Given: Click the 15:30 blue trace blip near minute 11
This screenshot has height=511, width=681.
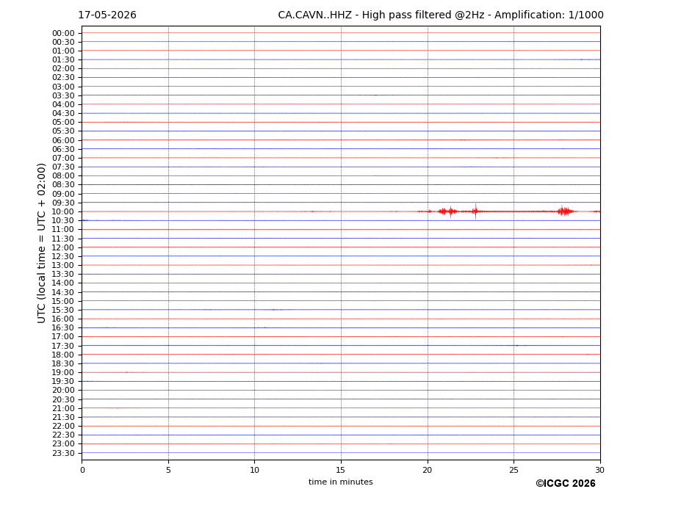Looking at the screenshot, I should point(273,310).
